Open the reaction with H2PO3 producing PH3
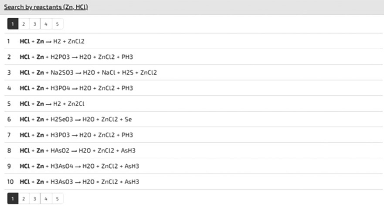Image resolution: width=384 pixels, height=210 pixels. click(x=76, y=57)
